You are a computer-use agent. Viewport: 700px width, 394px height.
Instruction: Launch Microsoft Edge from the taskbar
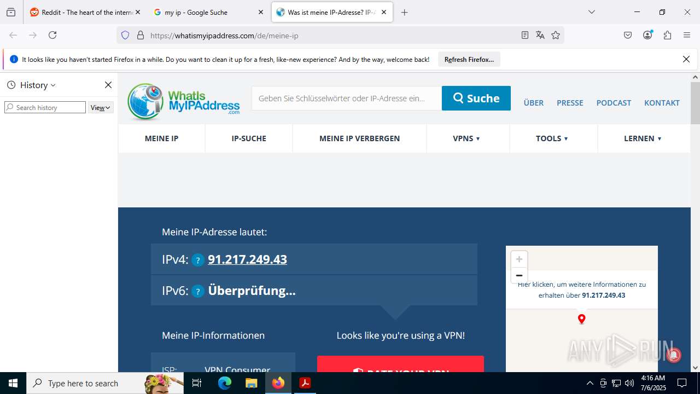click(225, 383)
